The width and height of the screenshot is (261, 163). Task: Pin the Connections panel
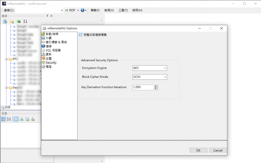(x=47, y=16)
